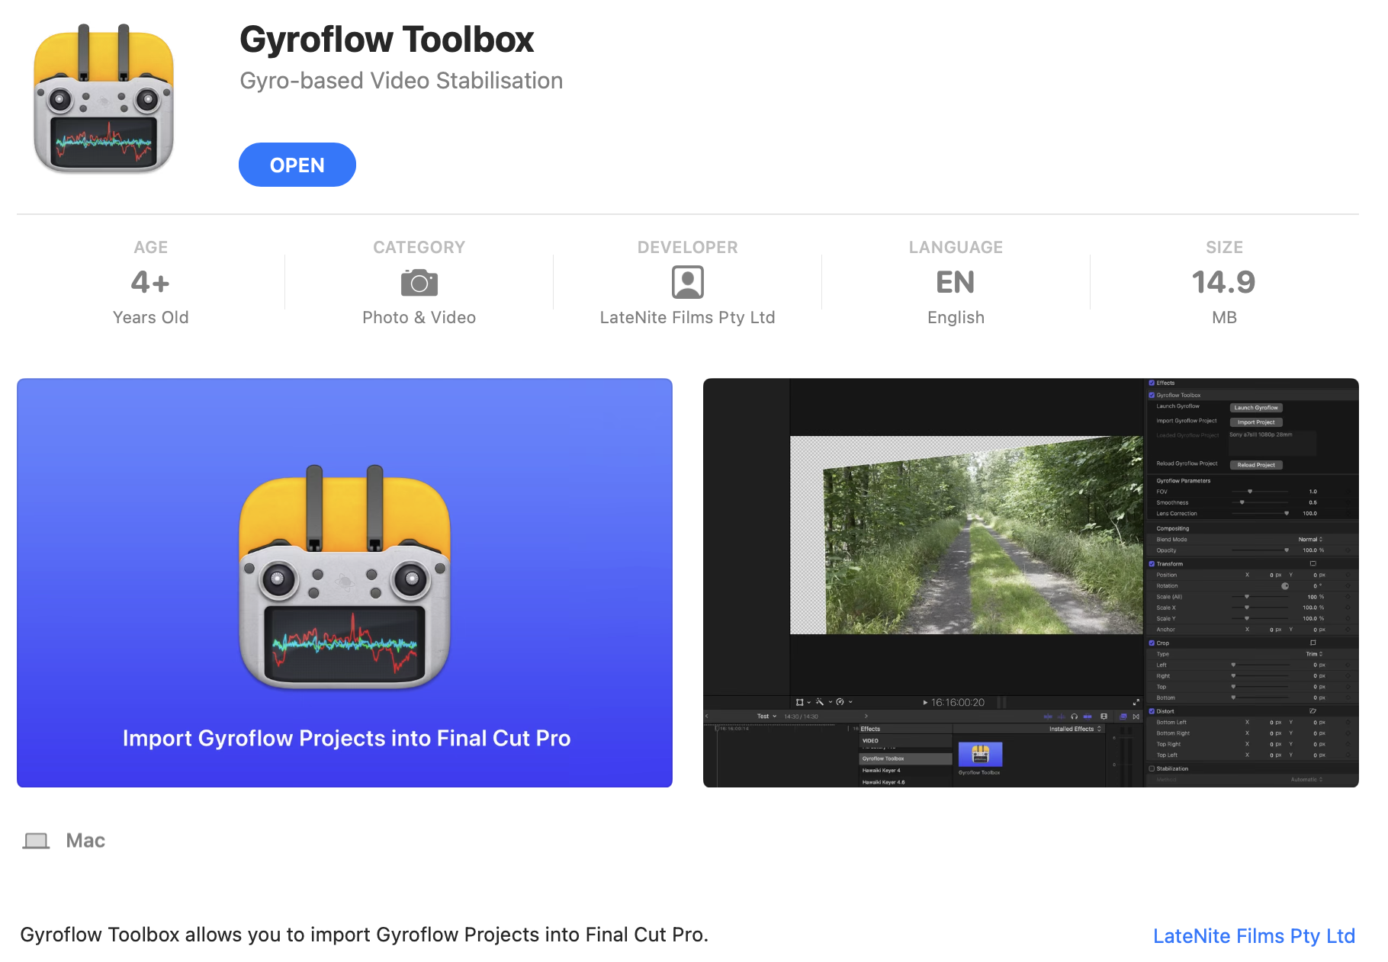Click the Transform on-screen controls icon in the inspector
Image resolution: width=1388 pixels, height=962 pixels.
tap(1313, 564)
